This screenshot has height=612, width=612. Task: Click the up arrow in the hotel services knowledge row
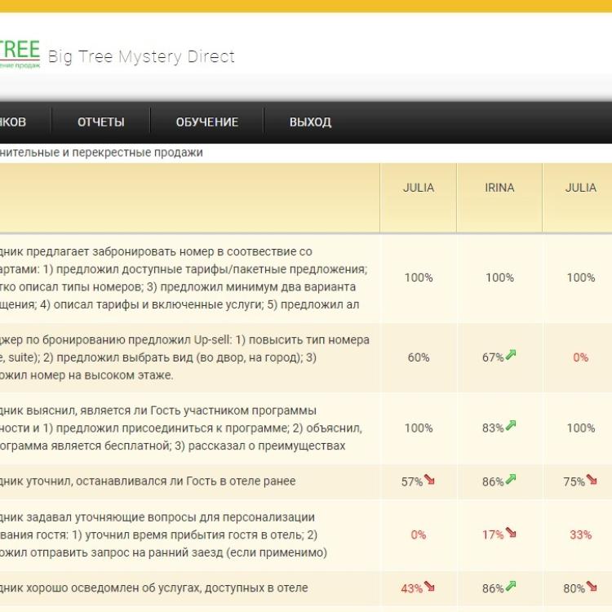511,586
